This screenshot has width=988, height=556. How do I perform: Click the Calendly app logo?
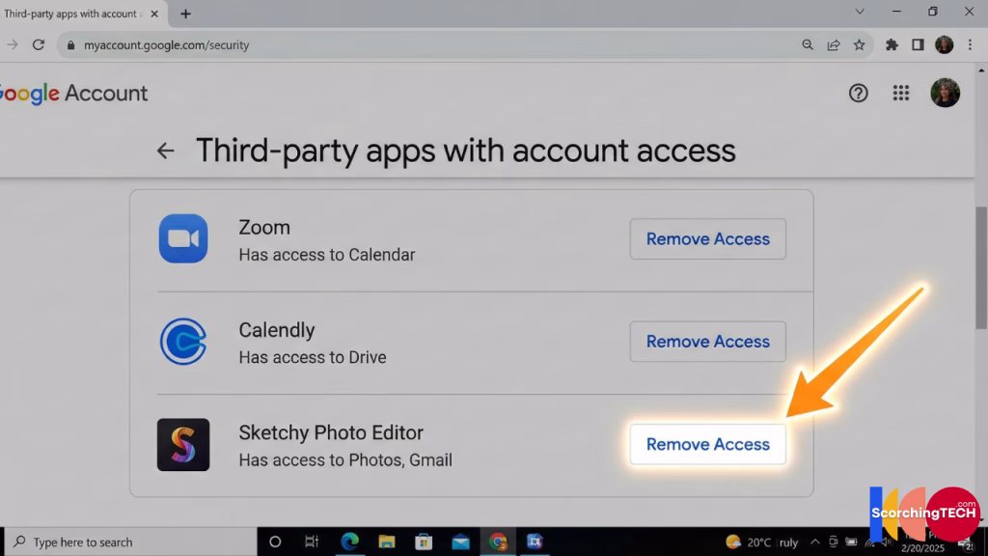pos(183,341)
